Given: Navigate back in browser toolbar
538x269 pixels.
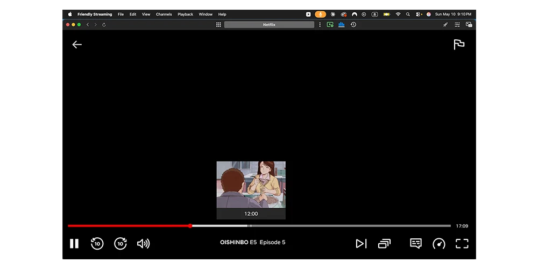Looking at the screenshot, I should coord(88,25).
